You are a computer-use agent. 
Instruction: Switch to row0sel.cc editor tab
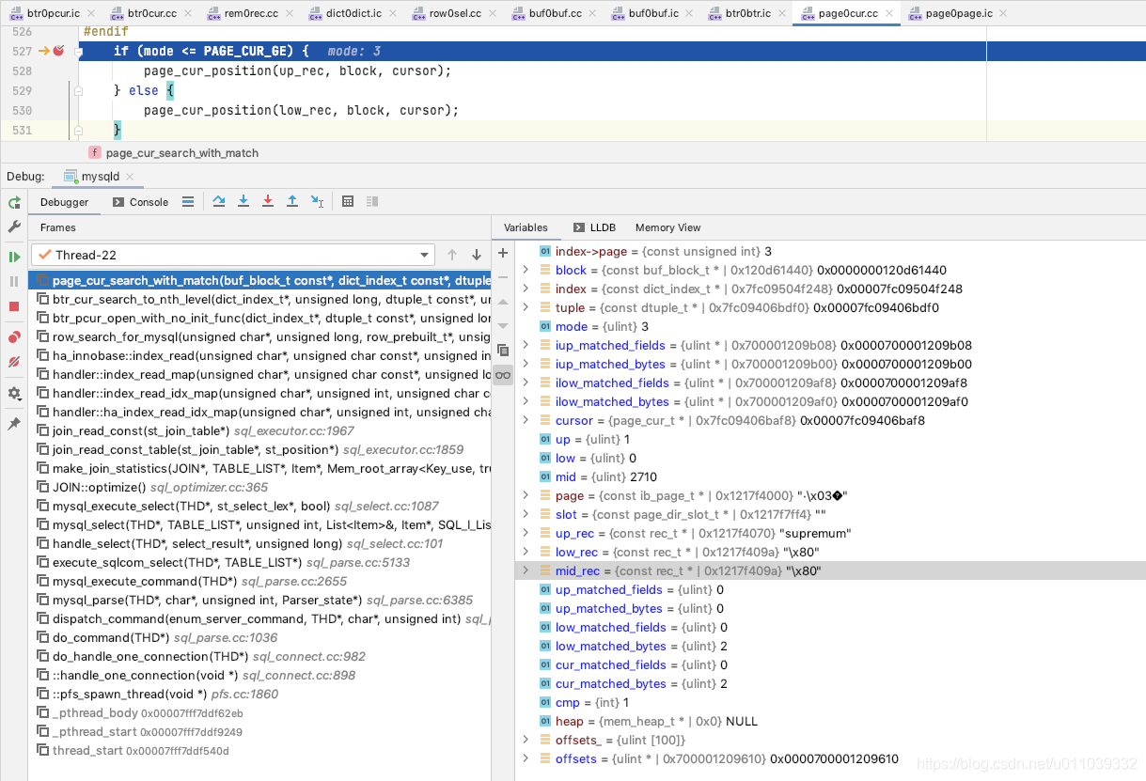pos(455,13)
